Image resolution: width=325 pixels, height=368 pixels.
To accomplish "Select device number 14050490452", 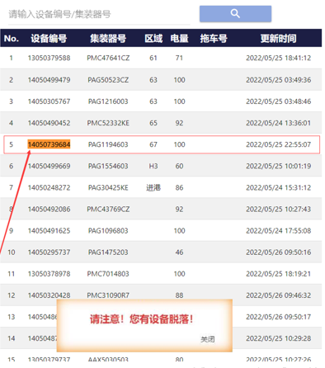I will coord(49,123).
